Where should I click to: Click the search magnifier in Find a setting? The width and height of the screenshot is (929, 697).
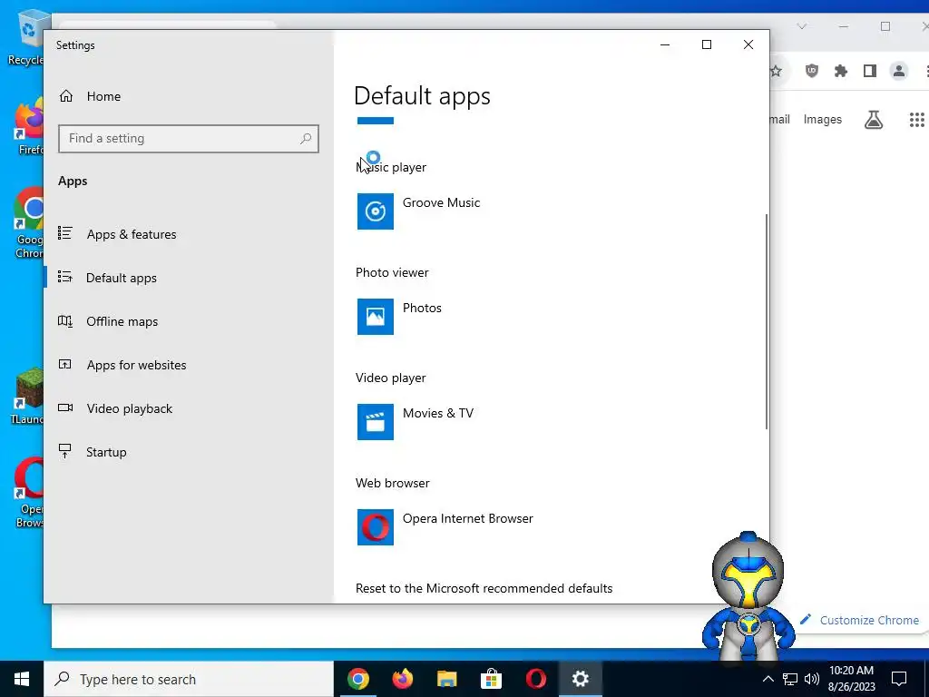click(x=306, y=139)
